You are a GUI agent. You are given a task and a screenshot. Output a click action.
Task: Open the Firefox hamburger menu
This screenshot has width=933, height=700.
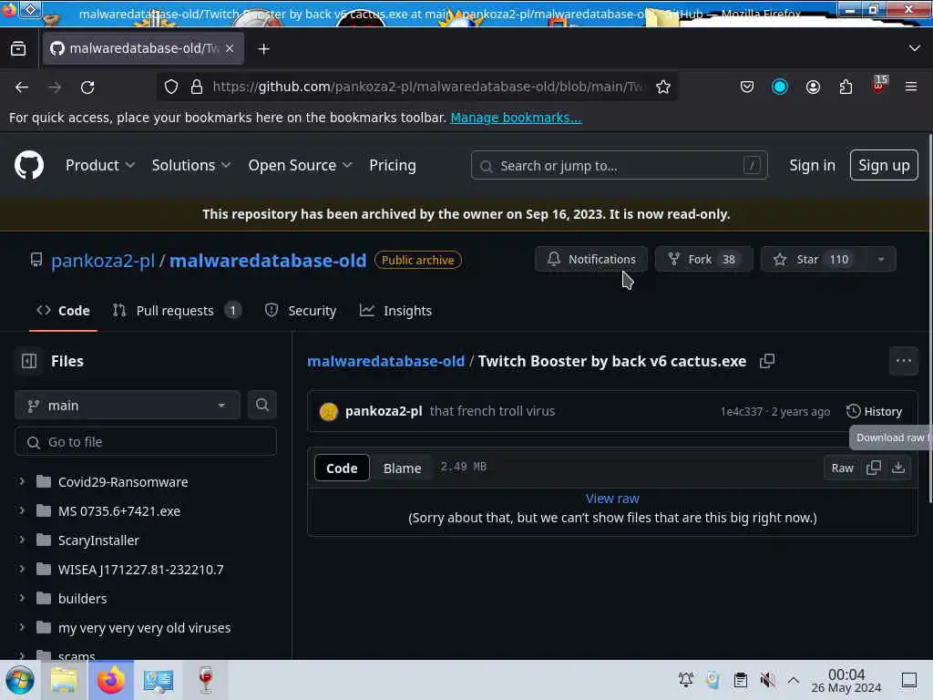pos(911,87)
